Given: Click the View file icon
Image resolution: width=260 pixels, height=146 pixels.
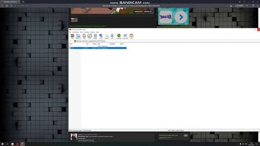Looking at the screenshot, I should click(x=90, y=36).
